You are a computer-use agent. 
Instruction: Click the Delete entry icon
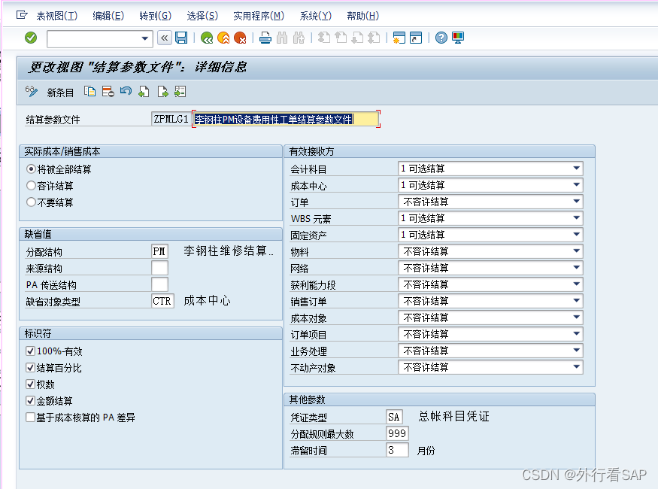(108, 92)
